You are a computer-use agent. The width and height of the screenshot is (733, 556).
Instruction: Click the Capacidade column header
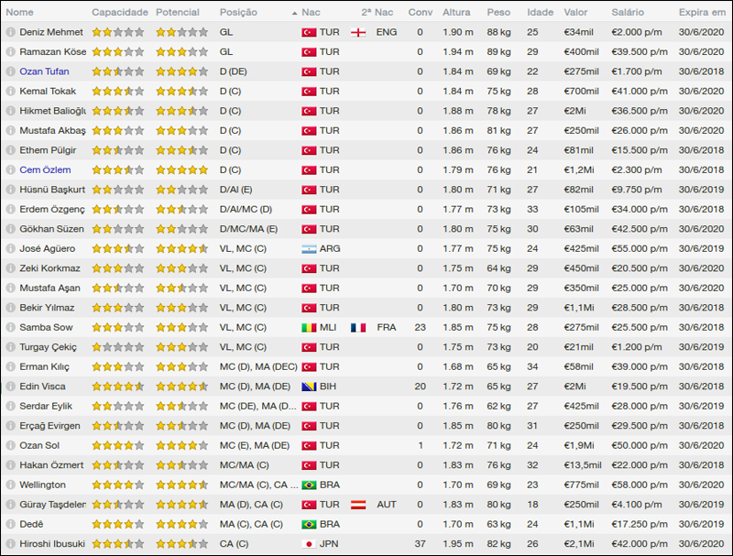click(x=119, y=13)
